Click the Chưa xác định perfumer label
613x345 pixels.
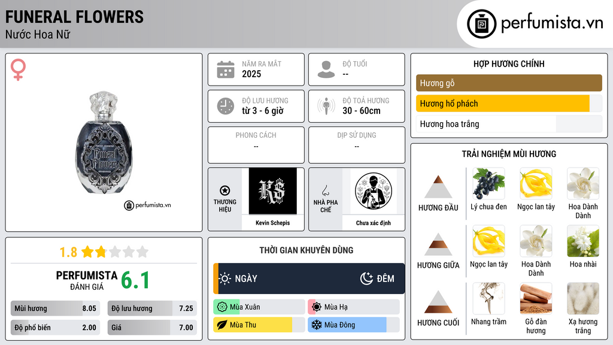374,223
